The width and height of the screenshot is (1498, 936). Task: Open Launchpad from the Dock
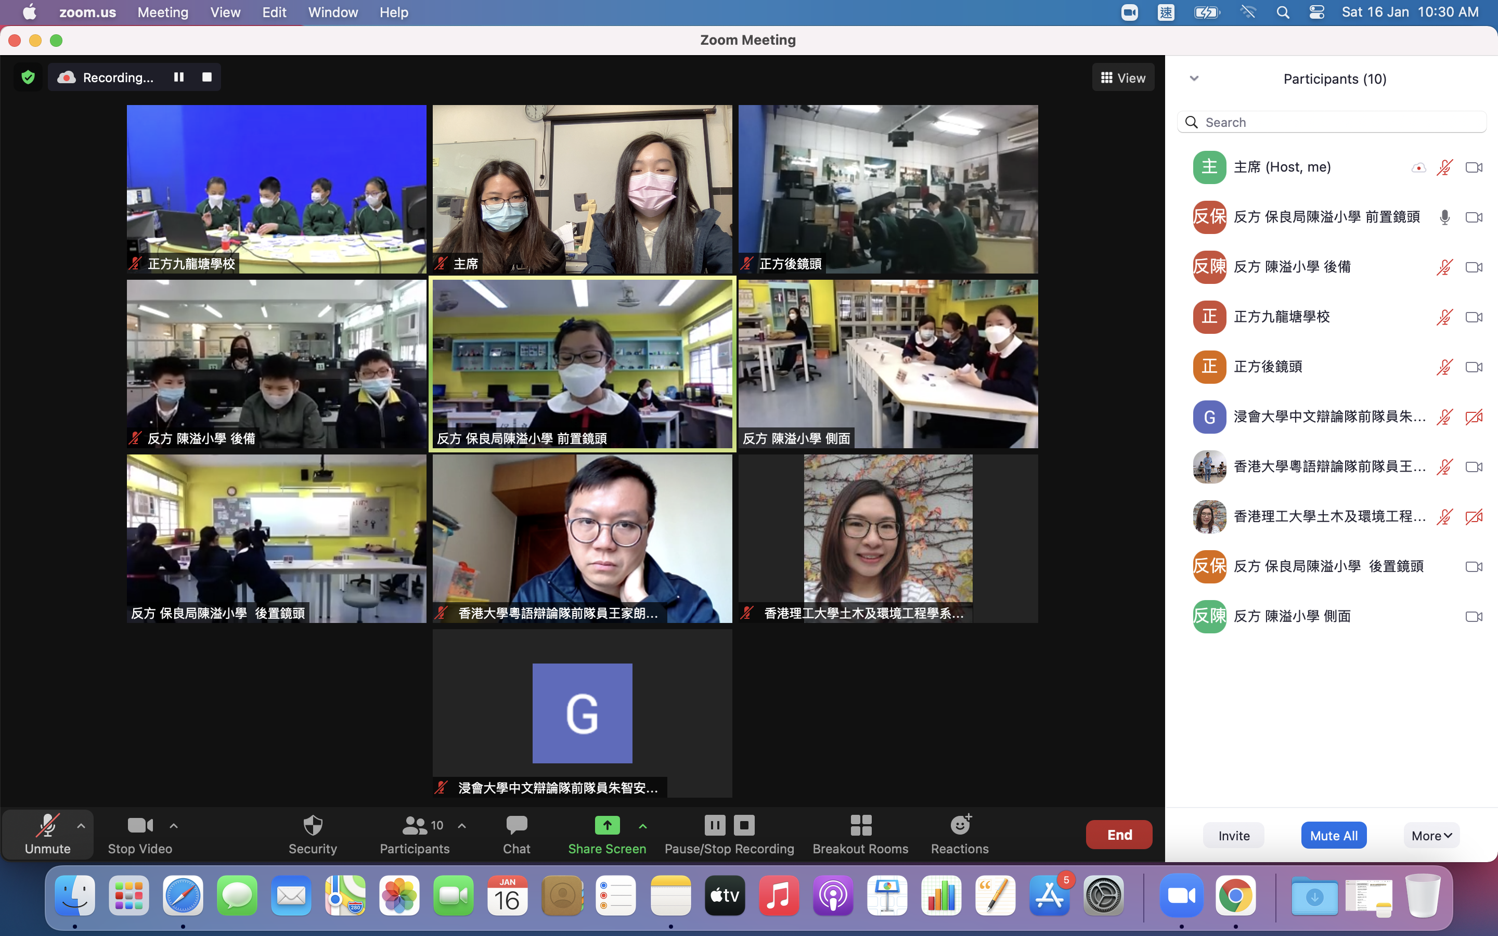(129, 895)
